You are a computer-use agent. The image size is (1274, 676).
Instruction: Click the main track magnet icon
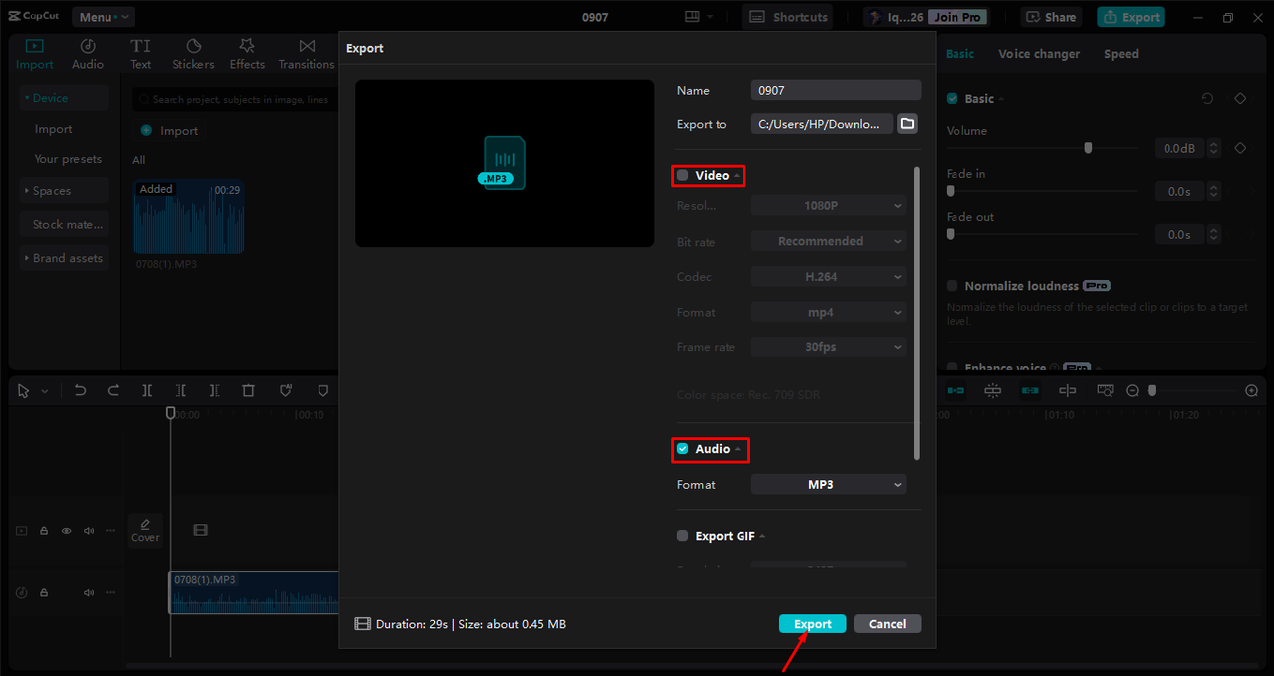point(955,391)
